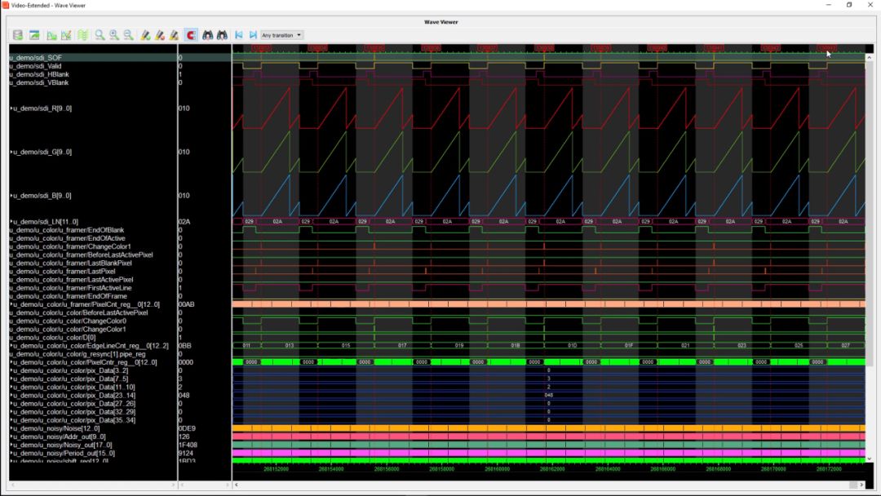Click the second binoculars search icon
881x496 pixels.
click(223, 35)
